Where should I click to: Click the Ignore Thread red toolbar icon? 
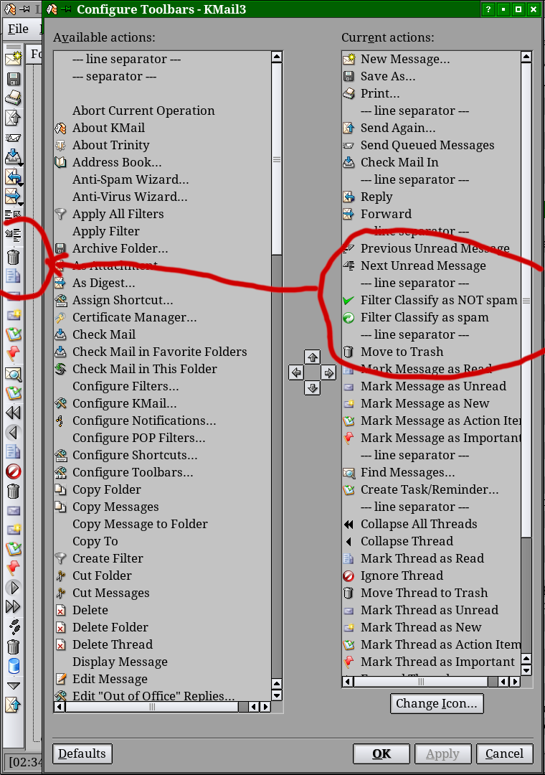tap(14, 471)
